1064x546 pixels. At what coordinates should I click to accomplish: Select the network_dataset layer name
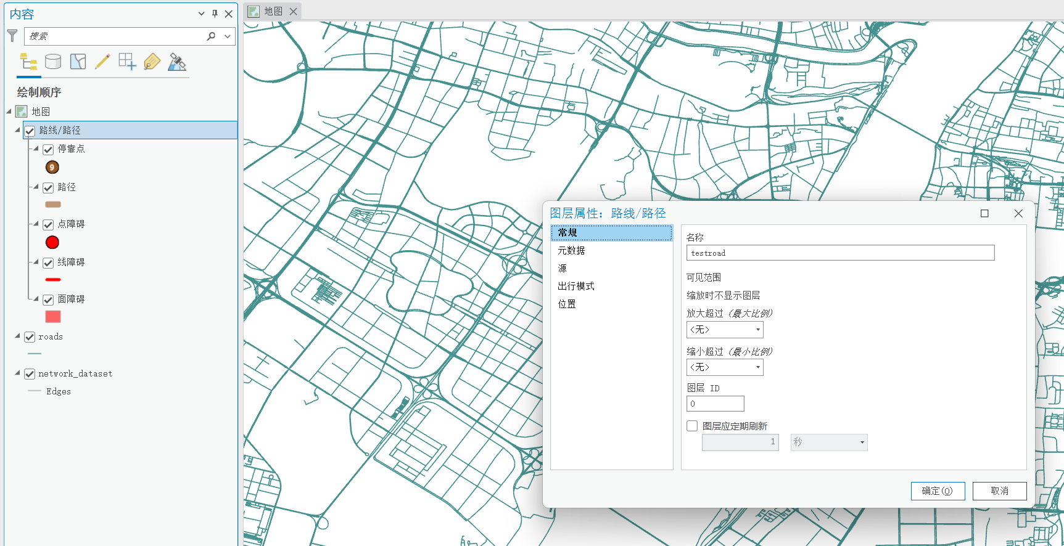pos(75,374)
